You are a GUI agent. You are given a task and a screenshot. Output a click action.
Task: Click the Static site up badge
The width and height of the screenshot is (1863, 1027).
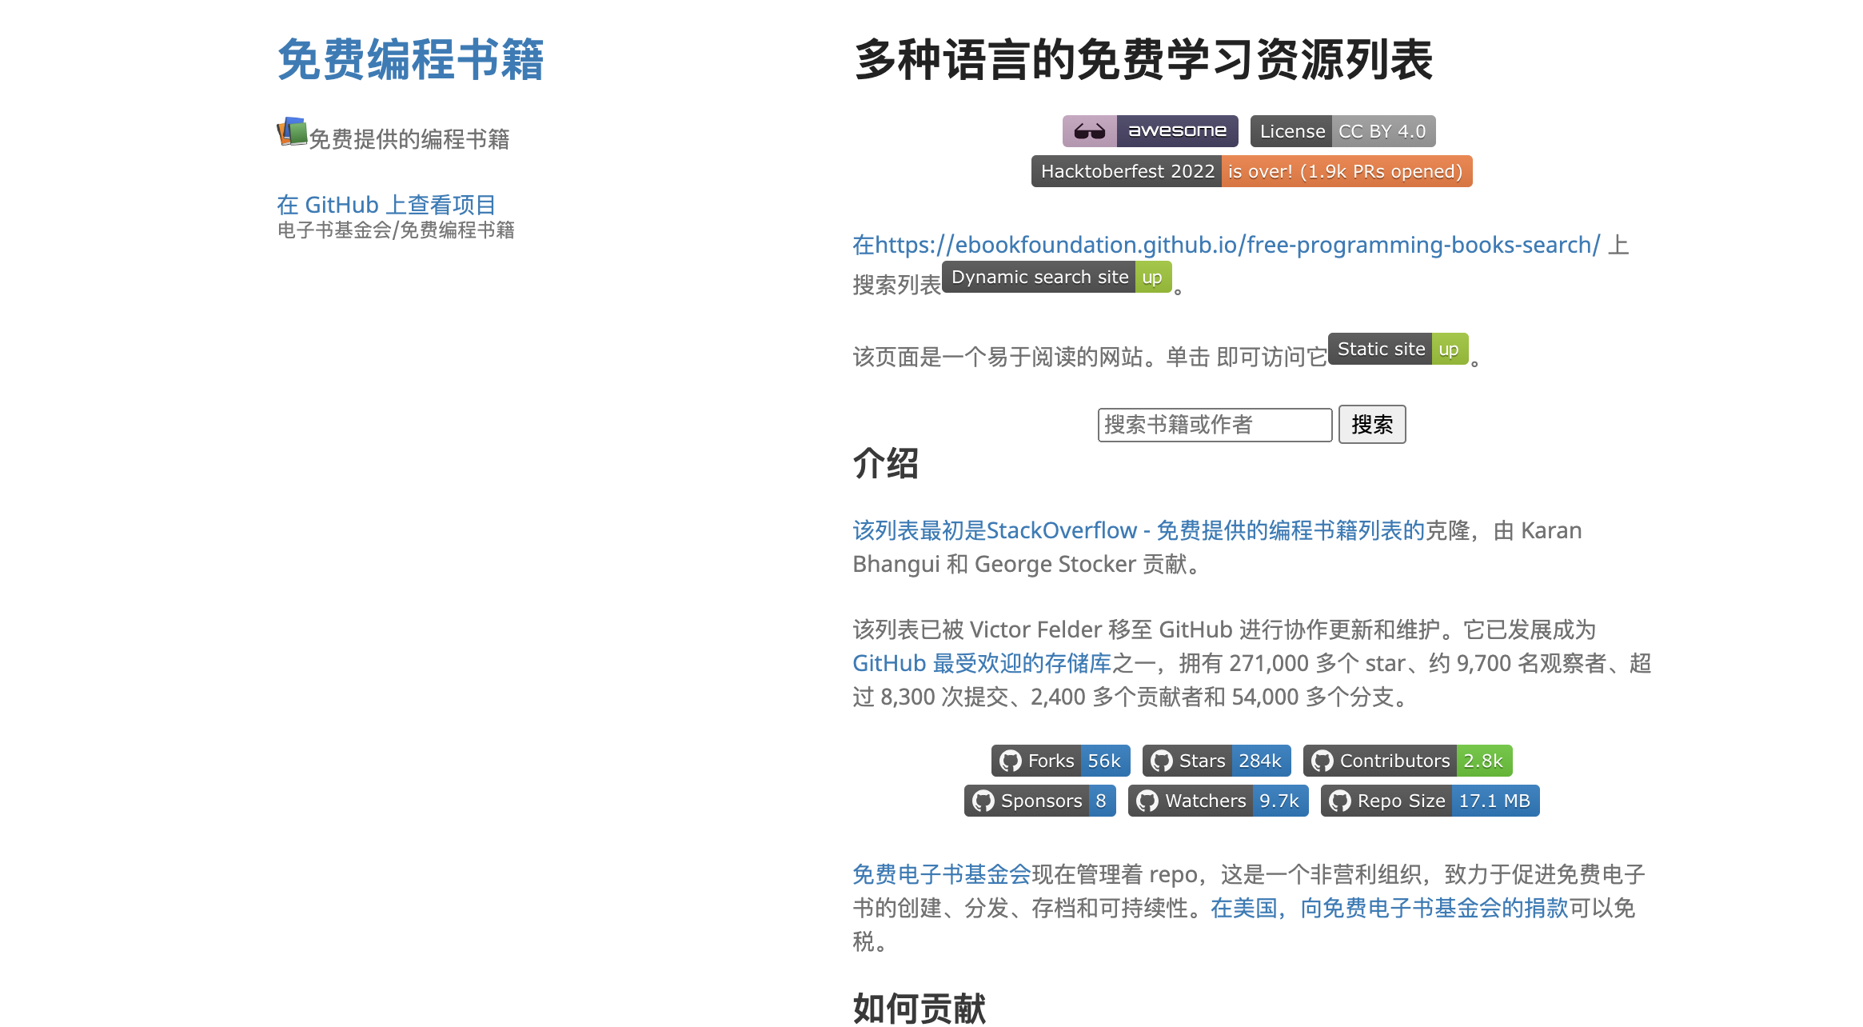coord(1398,349)
